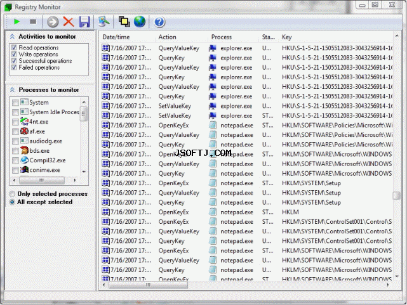Stop monitoring with the gray stop button

tap(33, 22)
